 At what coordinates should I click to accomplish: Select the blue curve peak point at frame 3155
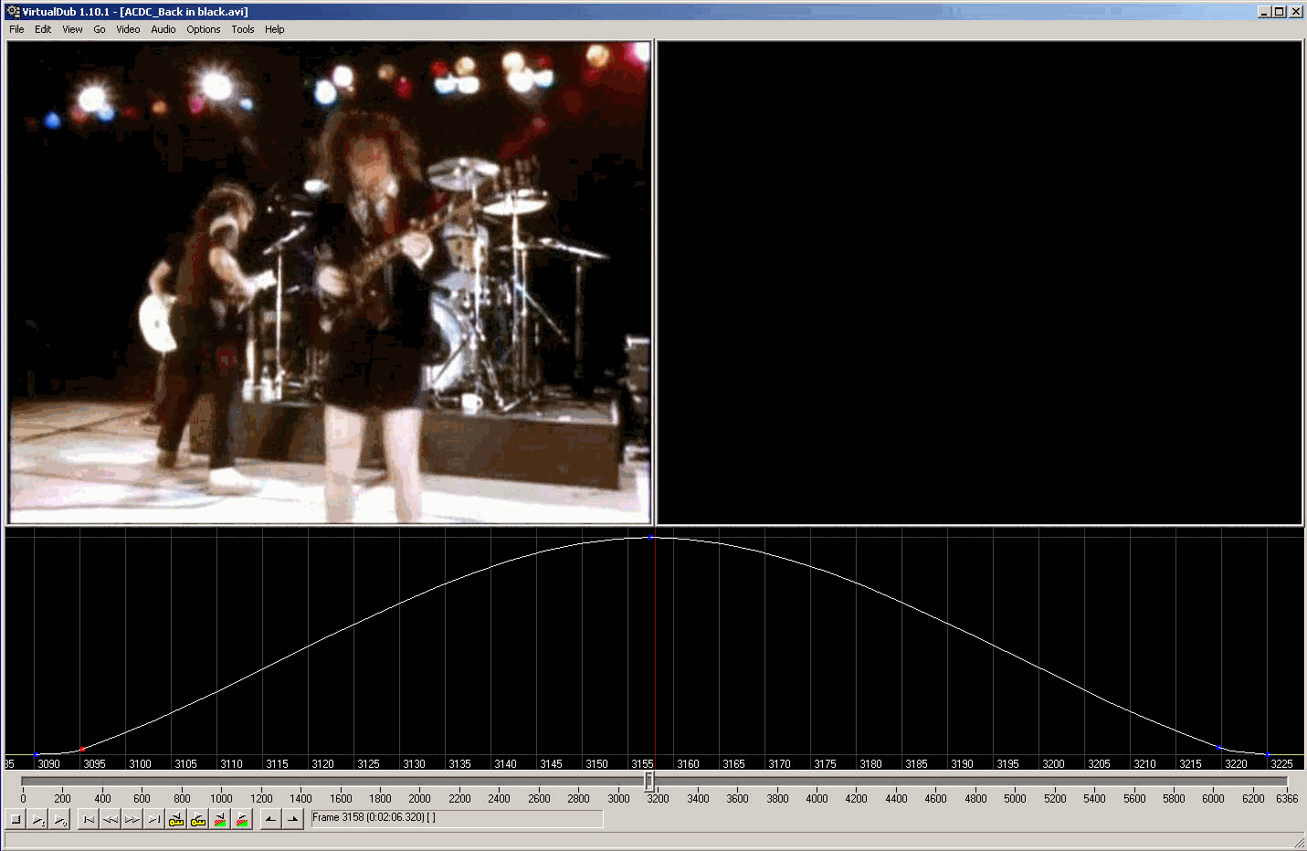(650, 537)
